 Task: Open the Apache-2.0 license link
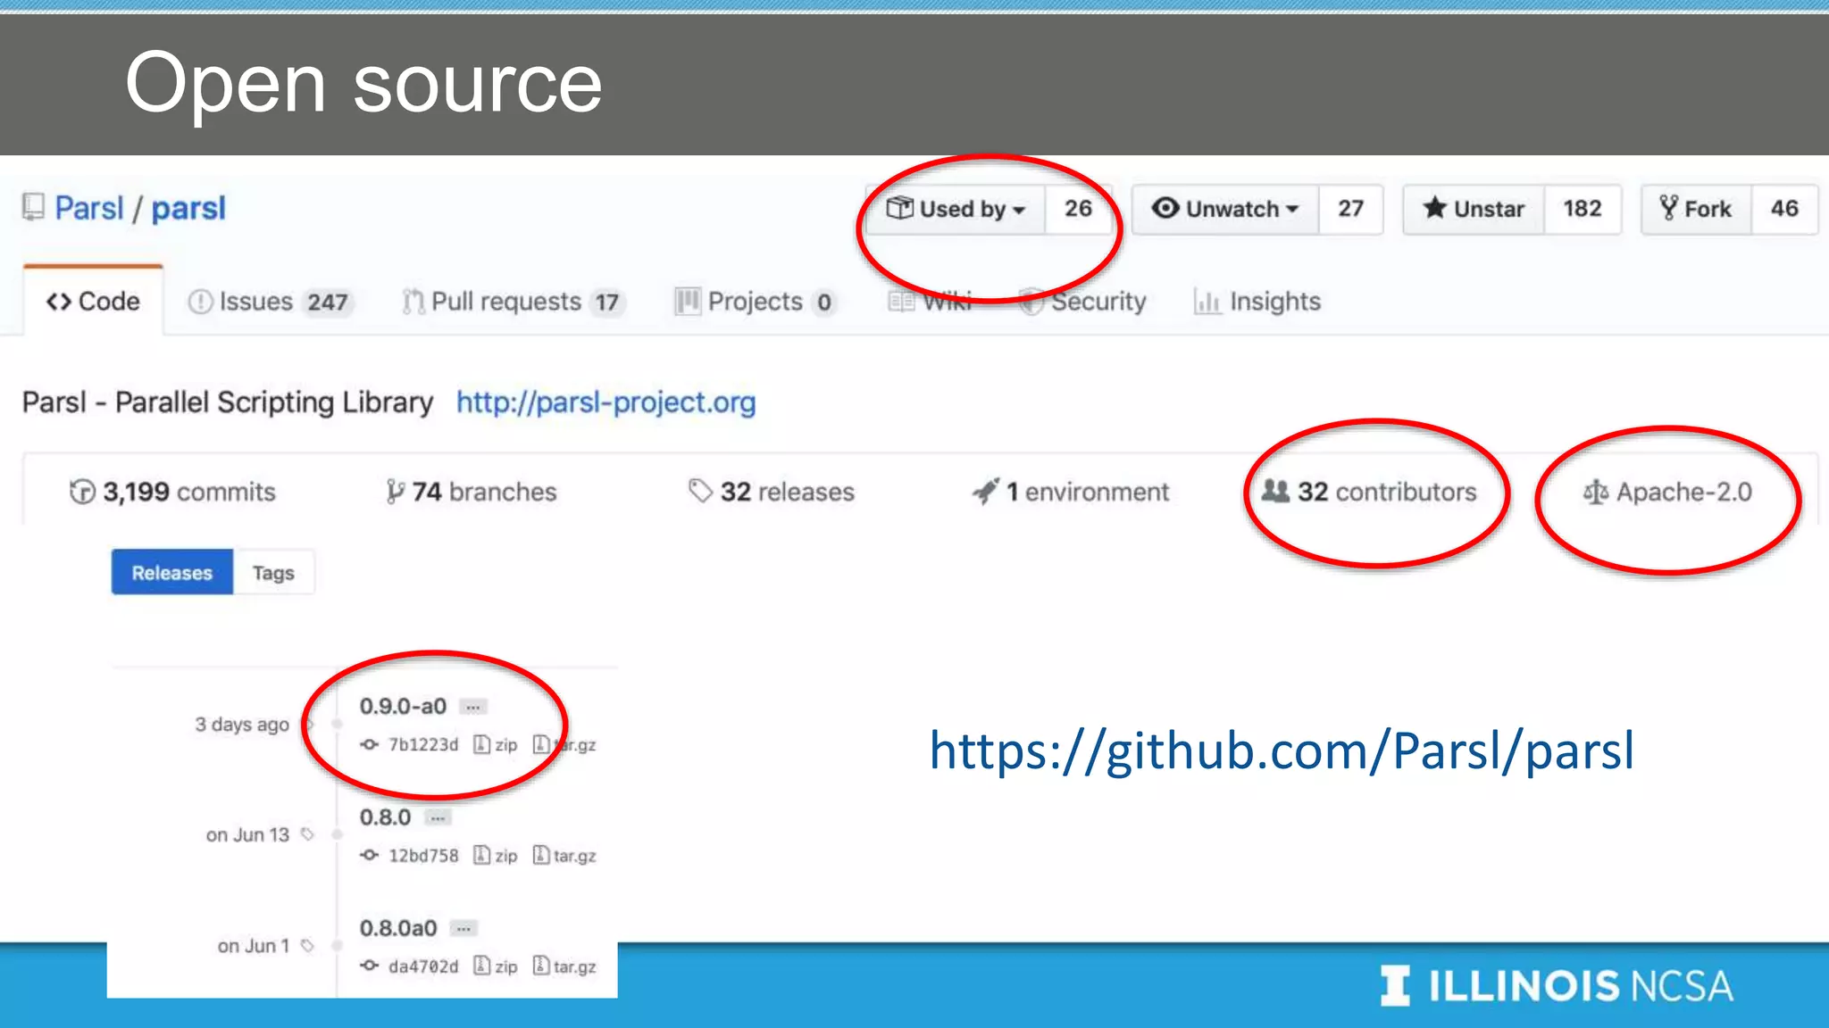click(x=1668, y=492)
